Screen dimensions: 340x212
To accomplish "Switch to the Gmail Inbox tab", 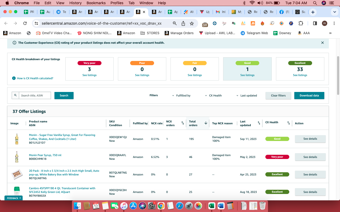I will click(x=220, y=12).
